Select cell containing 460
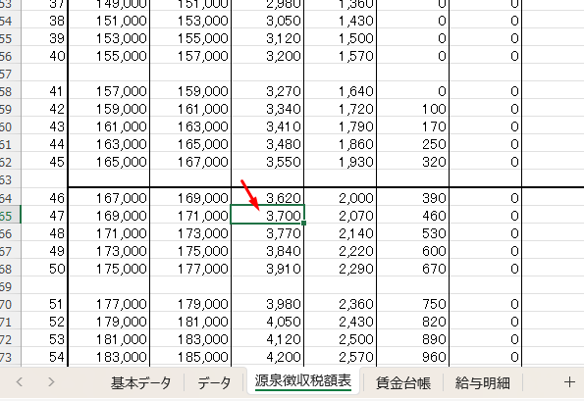The image size is (584, 401). (412, 216)
